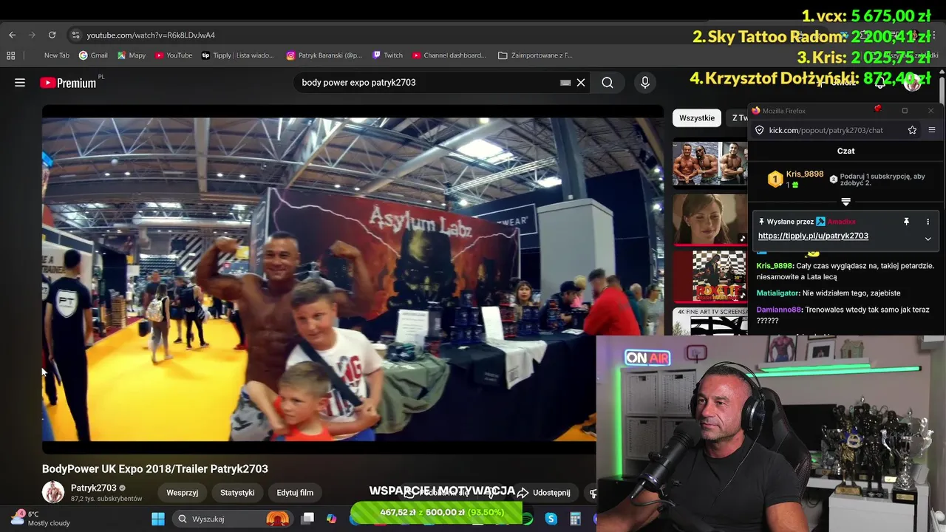
Task: Start voice search with microphone
Action: (x=645, y=83)
